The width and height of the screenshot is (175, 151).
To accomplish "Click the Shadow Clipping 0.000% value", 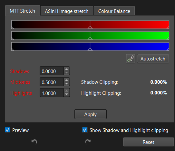I will coord(159,82).
